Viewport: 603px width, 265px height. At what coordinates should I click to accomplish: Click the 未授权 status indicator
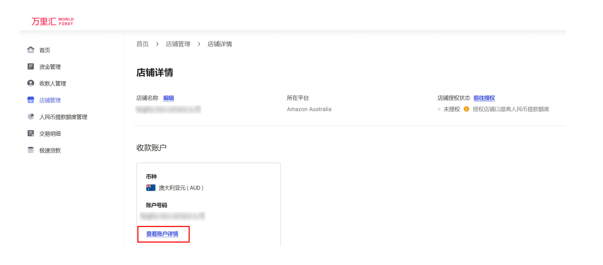pos(451,109)
